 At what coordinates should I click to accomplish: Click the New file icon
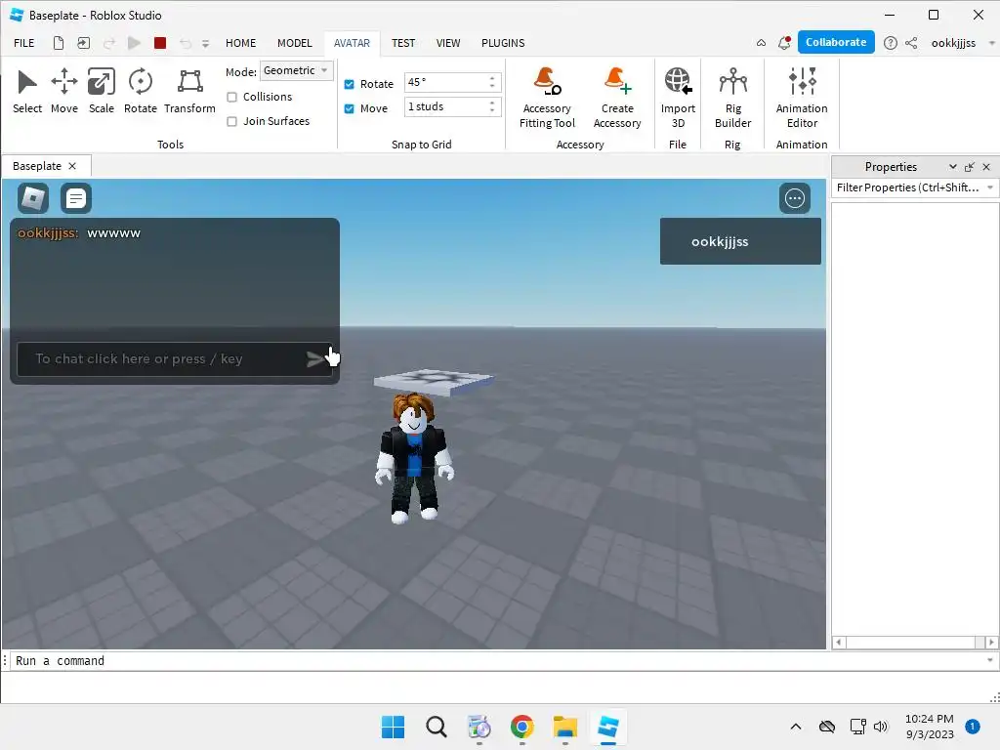click(58, 43)
